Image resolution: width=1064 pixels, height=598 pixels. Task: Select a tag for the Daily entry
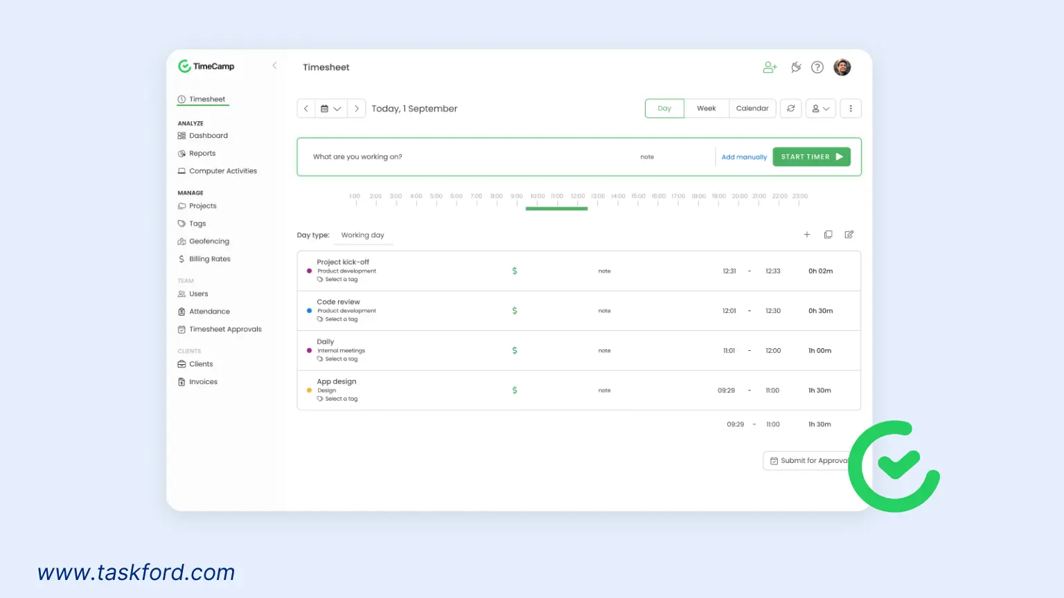click(338, 359)
